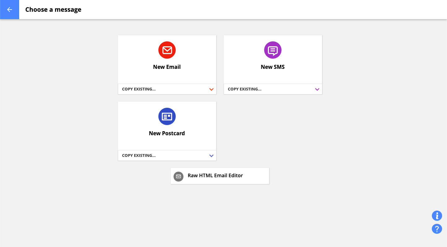This screenshot has height=247, width=447.
Task: Click the purple New SMS chat icon
Action: [x=273, y=50]
